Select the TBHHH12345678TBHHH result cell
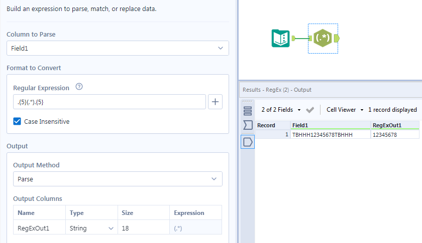This screenshot has width=422, height=243. (330, 135)
